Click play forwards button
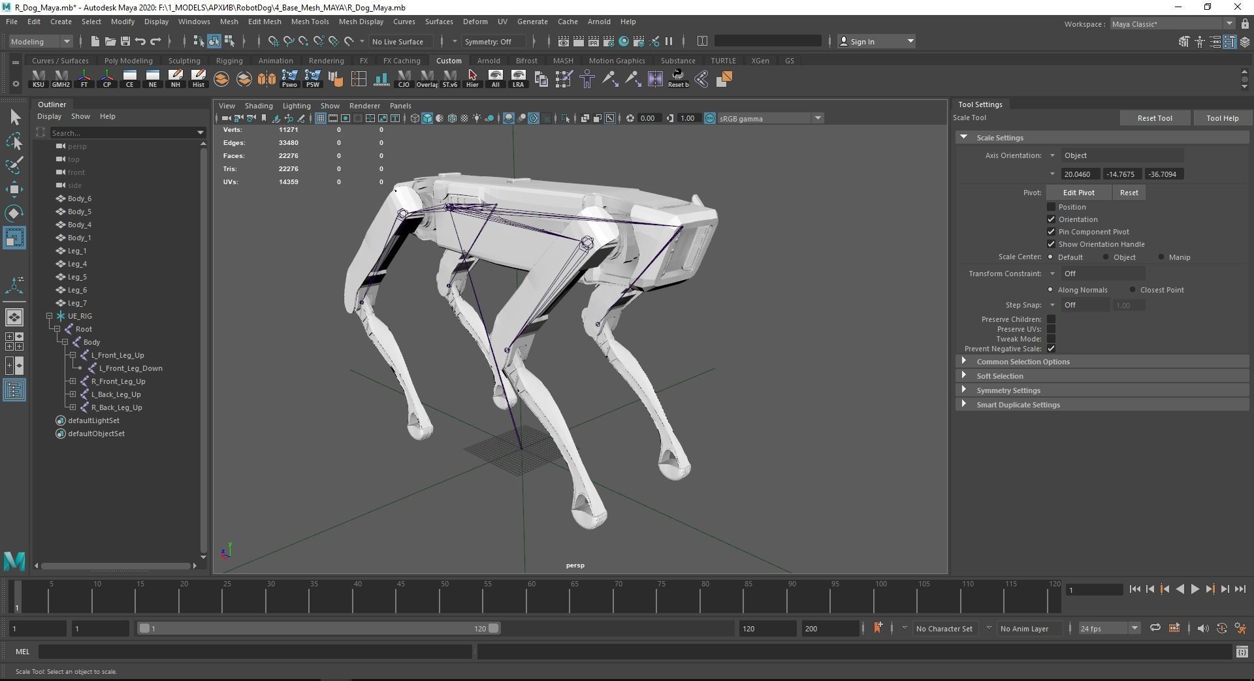 pos(1195,589)
